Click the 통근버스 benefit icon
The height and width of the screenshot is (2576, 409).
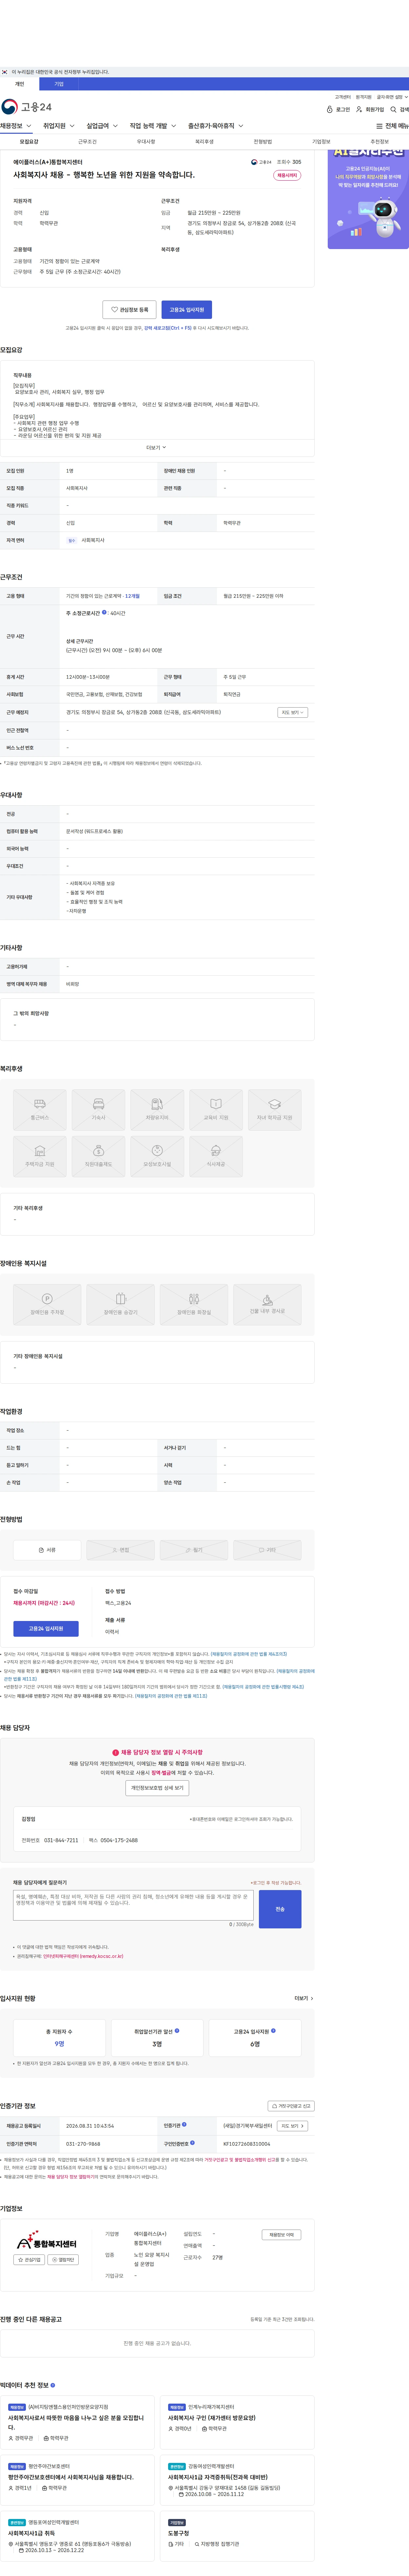40,1110
